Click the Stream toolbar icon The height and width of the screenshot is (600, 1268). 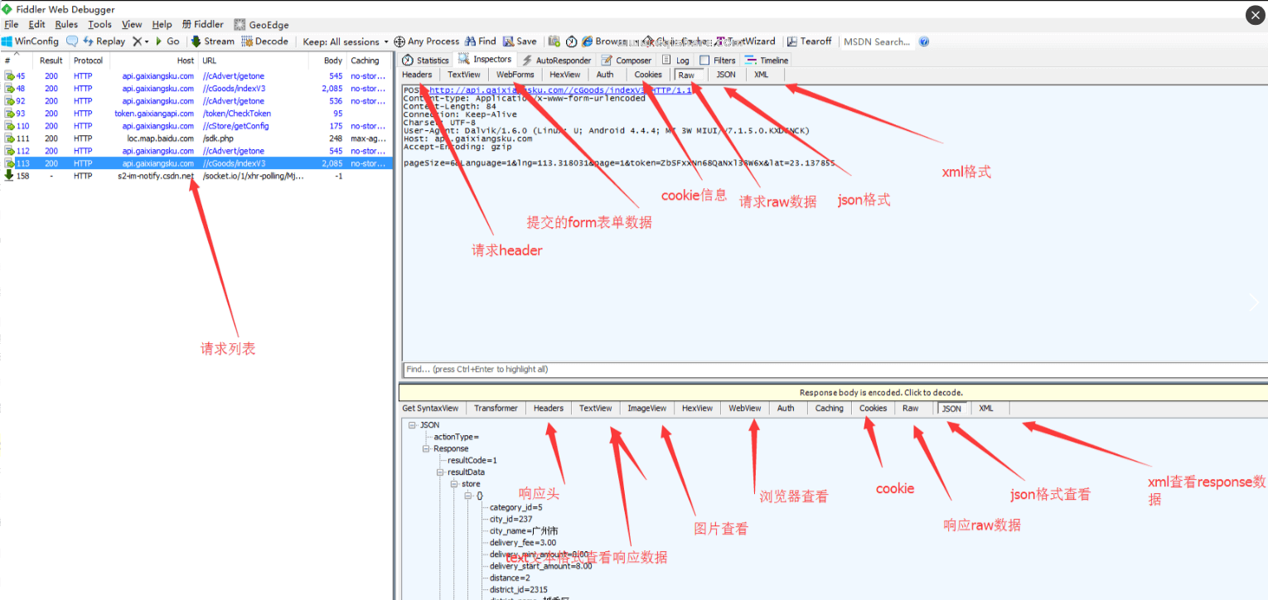coord(196,41)
